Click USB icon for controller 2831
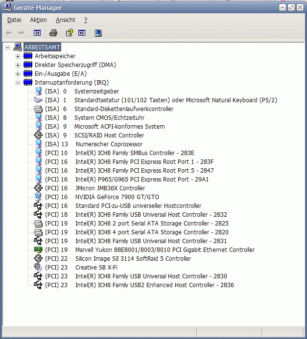Viewport: 307px width, 339px height. [x=38, y=241]
